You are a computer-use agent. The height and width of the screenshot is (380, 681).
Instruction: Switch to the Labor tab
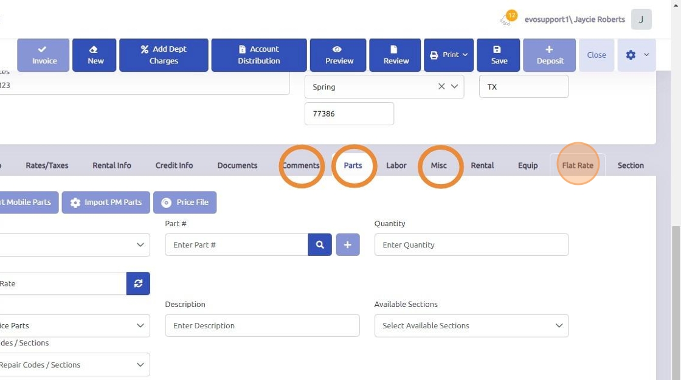[x=396, y=165]
